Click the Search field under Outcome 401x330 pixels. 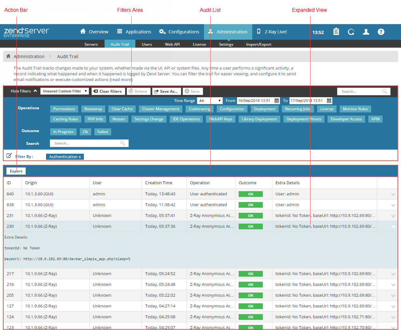86,143
